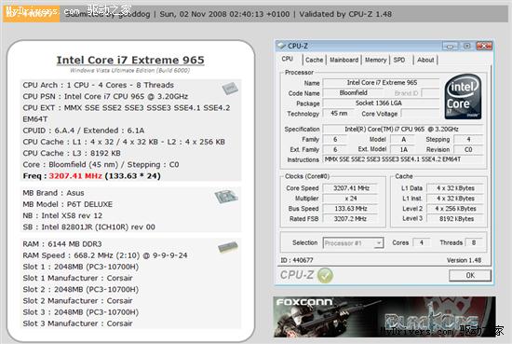Click the Stepping value 4

(468, 139)
